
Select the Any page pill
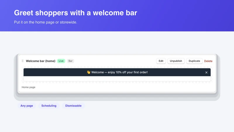coord(27,106)
